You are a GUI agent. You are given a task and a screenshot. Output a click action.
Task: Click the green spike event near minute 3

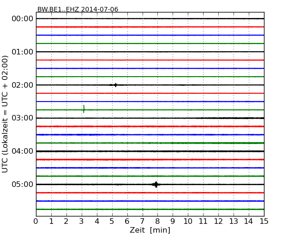tap(84, 109)
